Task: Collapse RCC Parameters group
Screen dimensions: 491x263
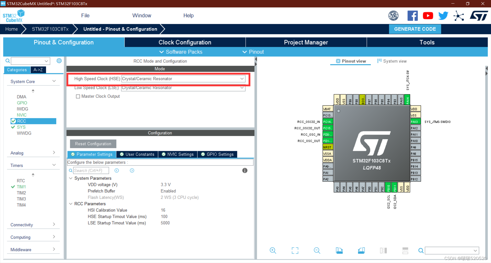Action: tap(71, 204)
